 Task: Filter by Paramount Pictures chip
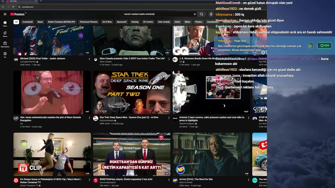click(x=88, y=22)
